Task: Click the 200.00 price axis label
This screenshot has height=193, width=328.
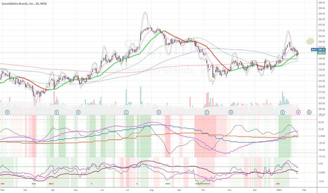Action: tap(322, 109)
